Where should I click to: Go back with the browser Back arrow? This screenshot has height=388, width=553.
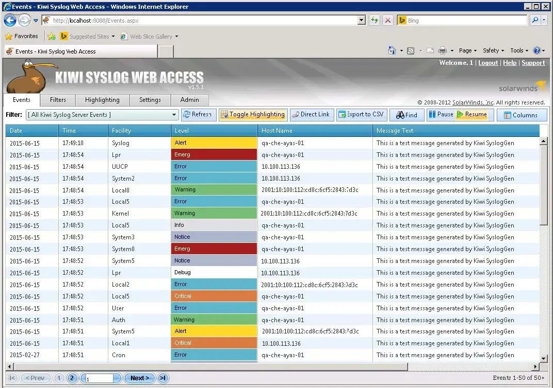pyautogui.click(x=10, y=21)
